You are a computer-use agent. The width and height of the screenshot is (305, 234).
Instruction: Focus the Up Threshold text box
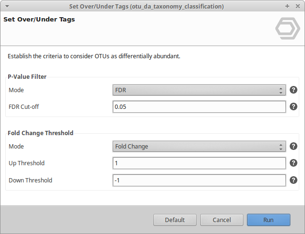point(199,163)
